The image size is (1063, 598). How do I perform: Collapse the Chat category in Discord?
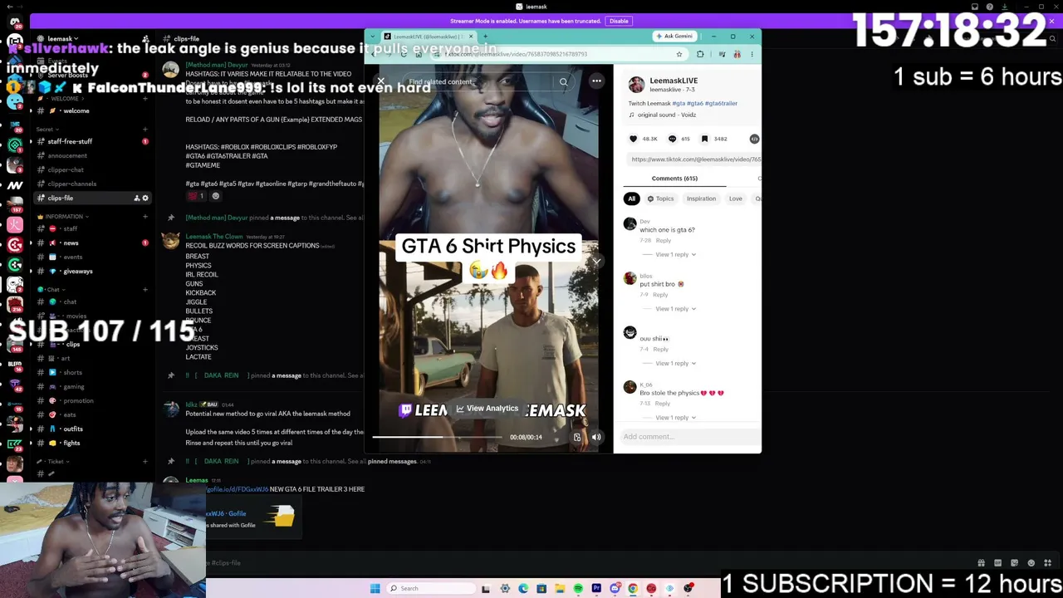(53, 290)
